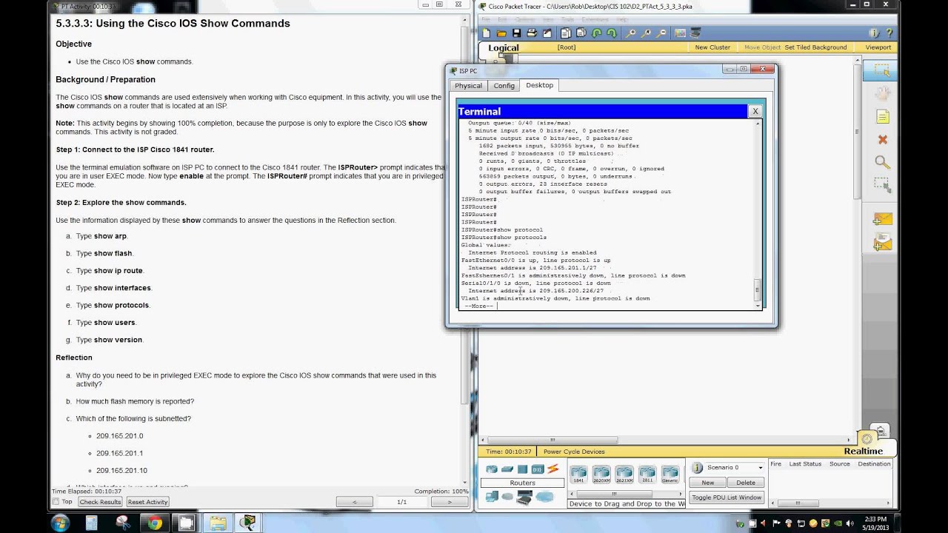Click the Zoom Out magnifier icon
Image resolution: width=948 pixels, height=533 pixels.
pyautogui.click(x=661, y=33)
